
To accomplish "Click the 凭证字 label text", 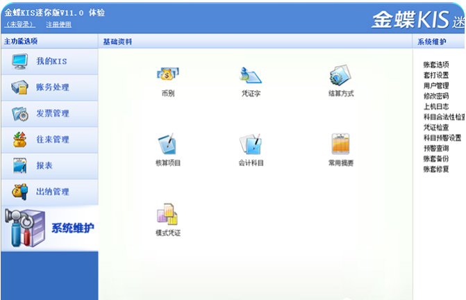I will 251,94.
